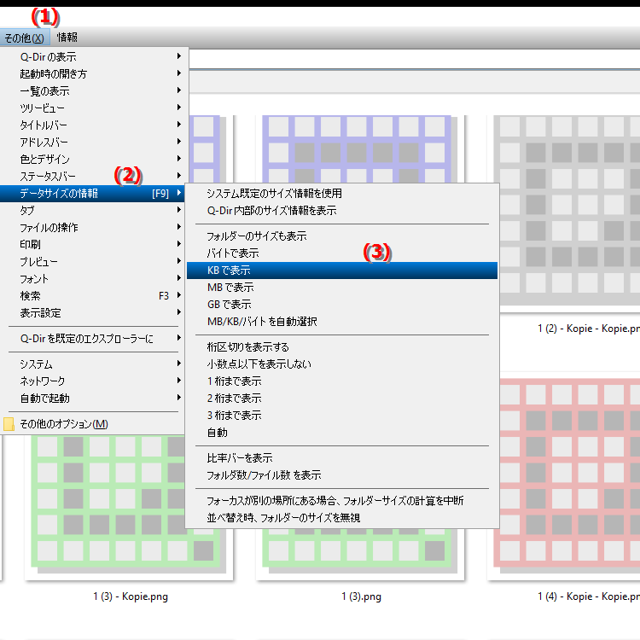This screenshot has width=640, height=640.
Task: Select GB で表示 option
Action: coord(342,305)
